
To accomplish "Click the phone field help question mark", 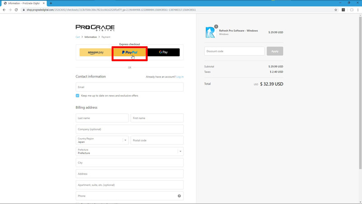I will pyautogui.click(x=179, y=196).
